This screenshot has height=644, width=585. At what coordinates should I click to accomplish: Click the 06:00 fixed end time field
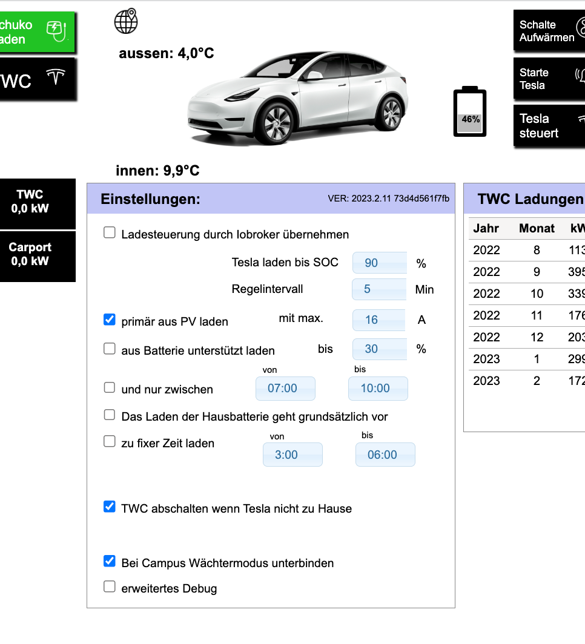coord(385,455)
